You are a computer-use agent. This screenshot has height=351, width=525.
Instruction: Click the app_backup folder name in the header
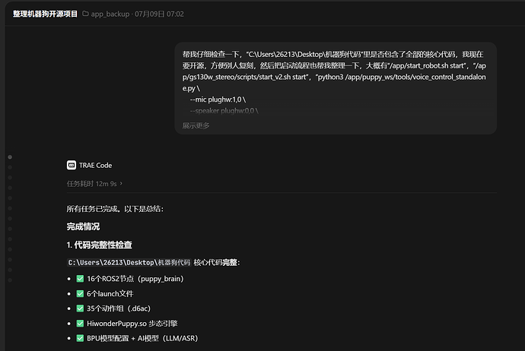click(x=110, y=14)
